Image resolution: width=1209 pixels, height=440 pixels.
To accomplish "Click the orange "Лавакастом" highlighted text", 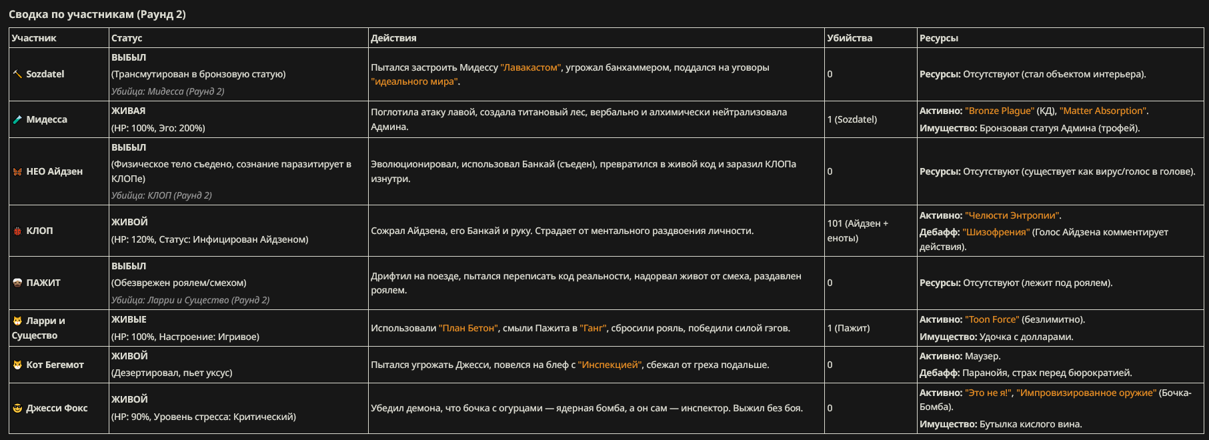I will pos(531,67).
